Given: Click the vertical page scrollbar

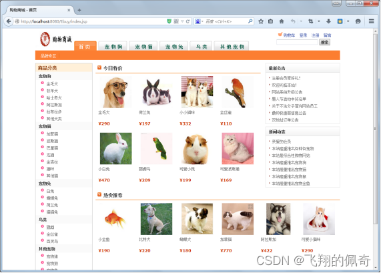Looking at the screenshot, I should pos(376,129).
